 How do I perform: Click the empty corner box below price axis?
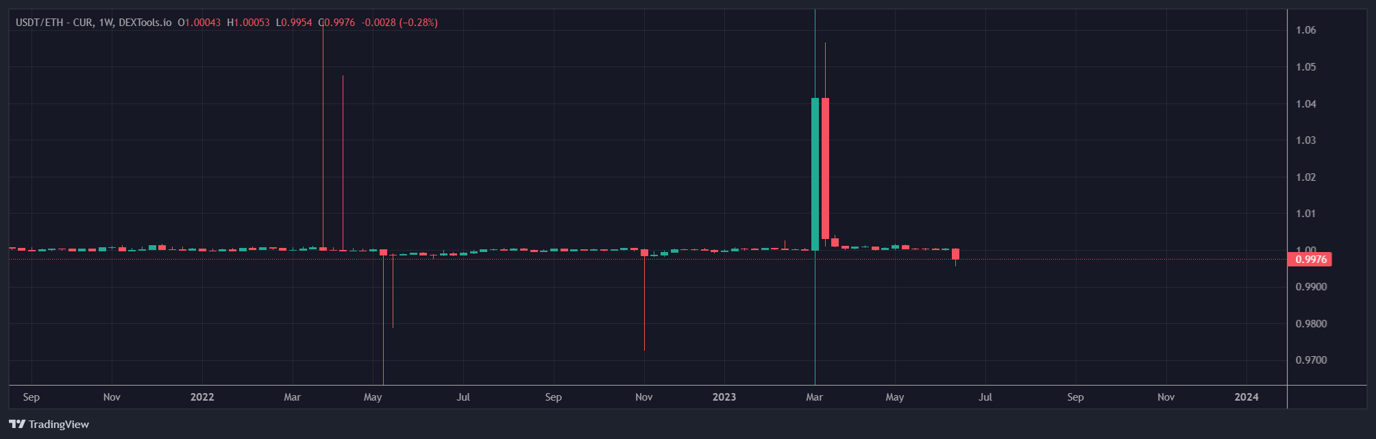(1327, 397)
